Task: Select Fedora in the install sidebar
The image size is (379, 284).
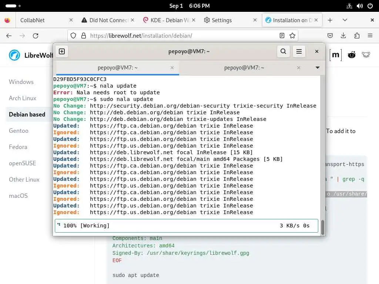Action: tap(18, 147)
